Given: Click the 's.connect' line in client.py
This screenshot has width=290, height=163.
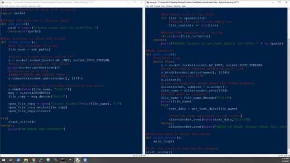Looking at the screenshot, I should click(45, 78).
